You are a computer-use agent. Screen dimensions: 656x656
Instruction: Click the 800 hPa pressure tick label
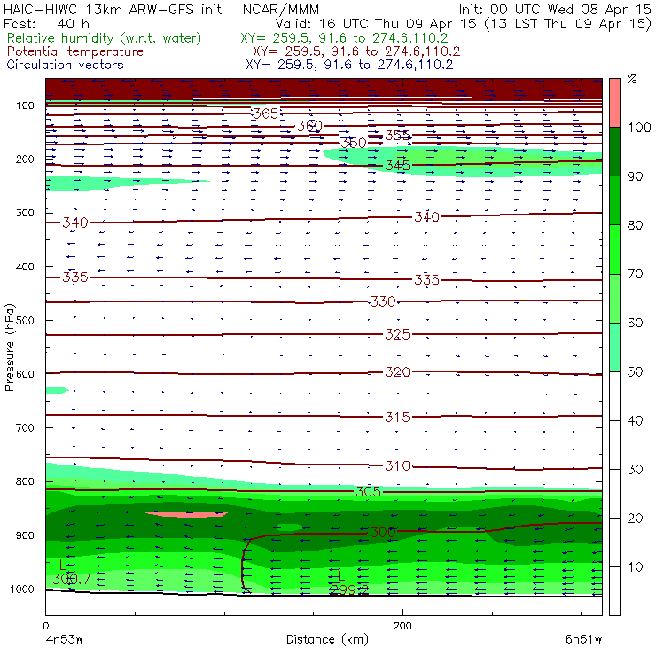pos(25,481)
